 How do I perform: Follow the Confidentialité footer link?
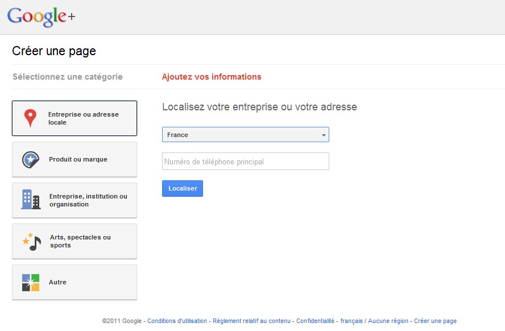pyautogui.click(x=315, y=321)
